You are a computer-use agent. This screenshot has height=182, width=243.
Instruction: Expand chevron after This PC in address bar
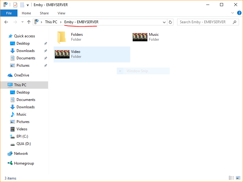(61, 22)
